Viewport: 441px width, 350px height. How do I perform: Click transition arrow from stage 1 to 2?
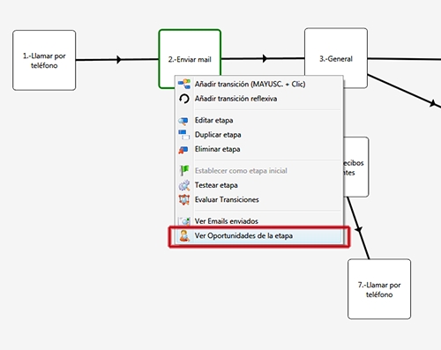118,59
